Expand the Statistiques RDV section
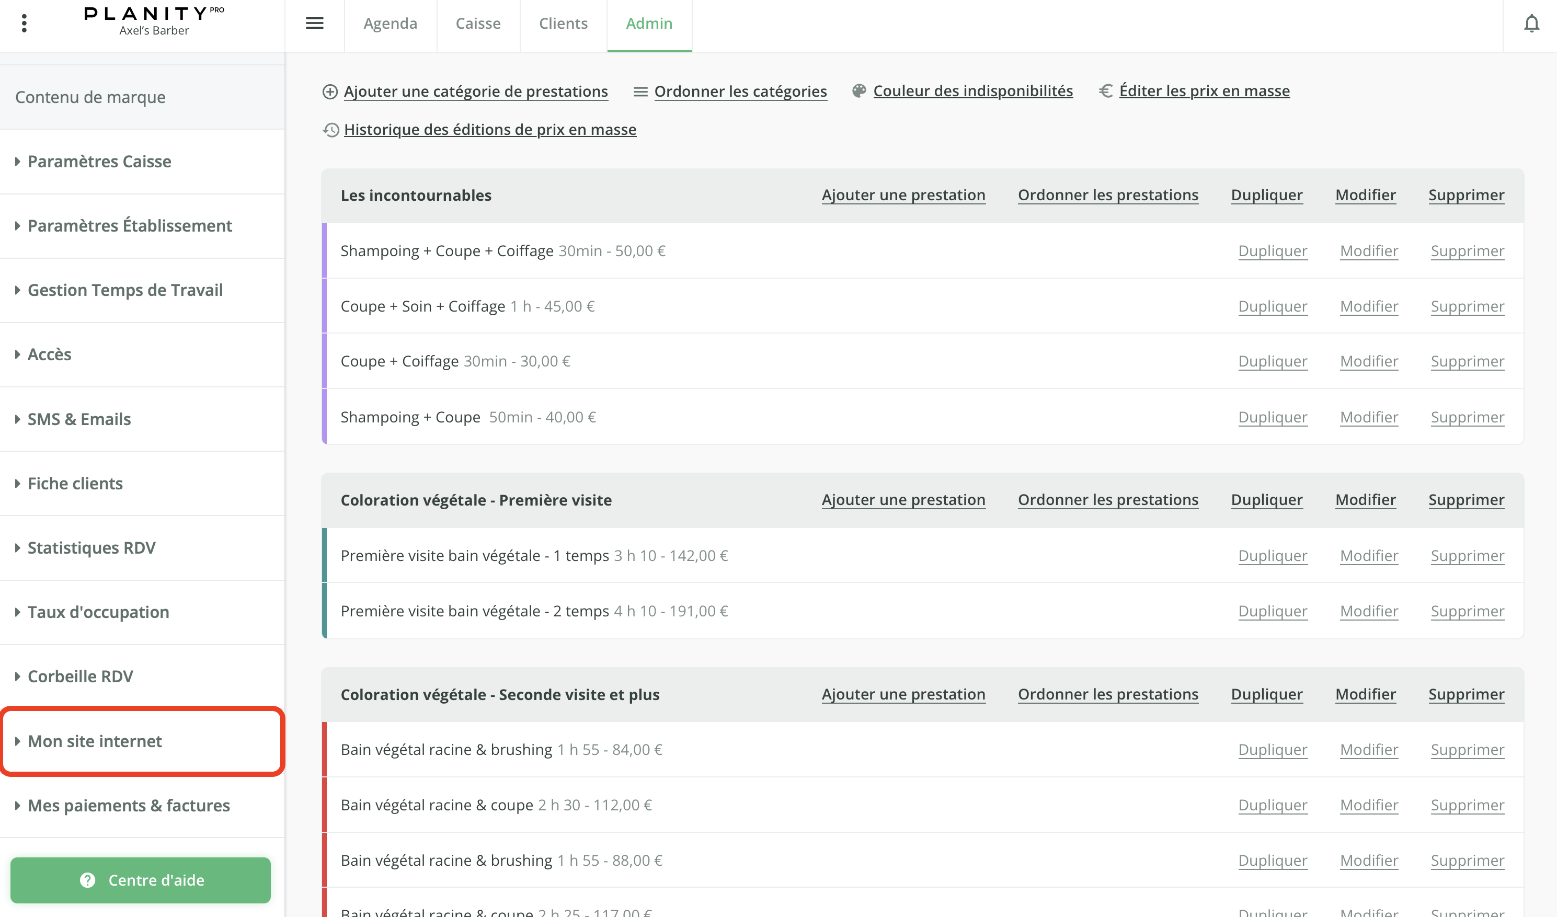1557x917 pixels. click(91, 547)
